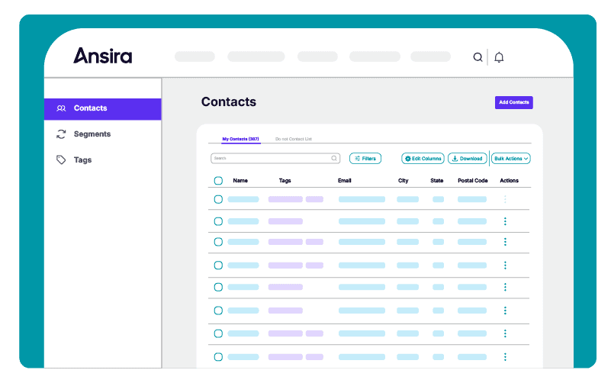This screenshot has height=383, width=611.
Task: Open three-dot menu for the fourth contact row
Action: pyautogui.click(x=505, y=266)
